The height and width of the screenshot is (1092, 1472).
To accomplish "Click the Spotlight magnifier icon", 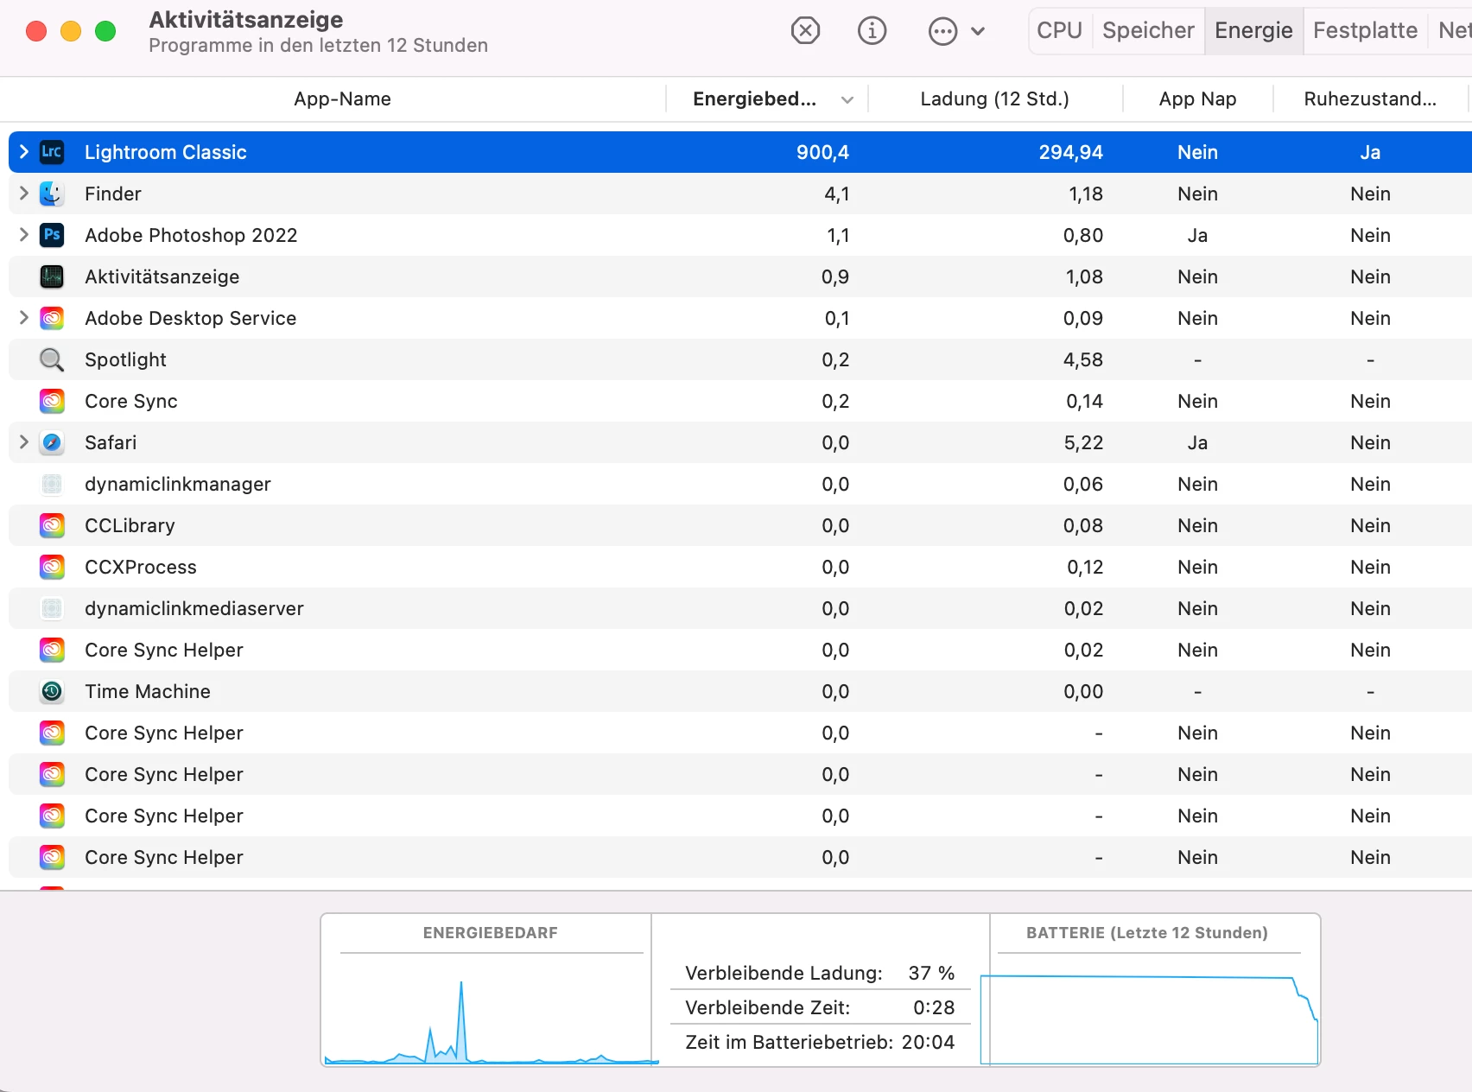I will click(x=52, y=359).
